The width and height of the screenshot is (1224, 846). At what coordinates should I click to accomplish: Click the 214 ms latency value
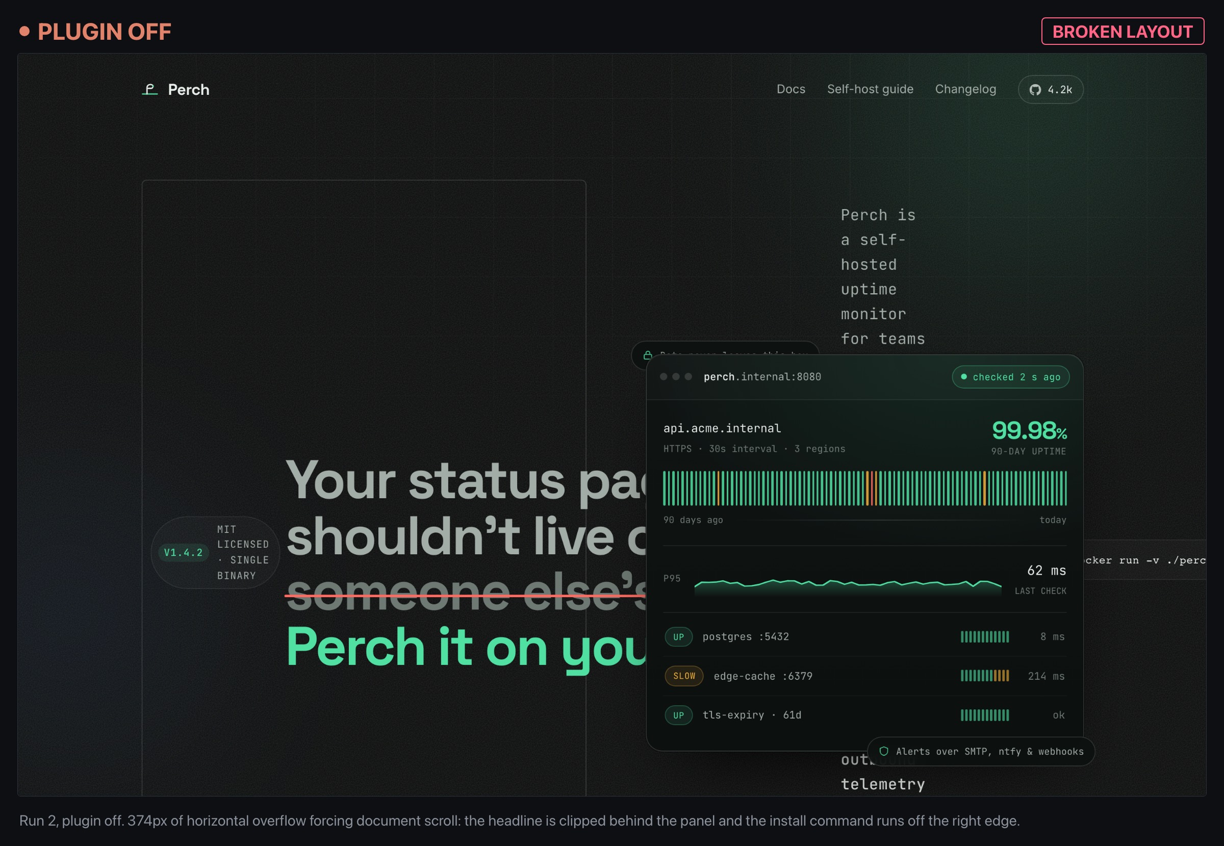coord(1046,676)
